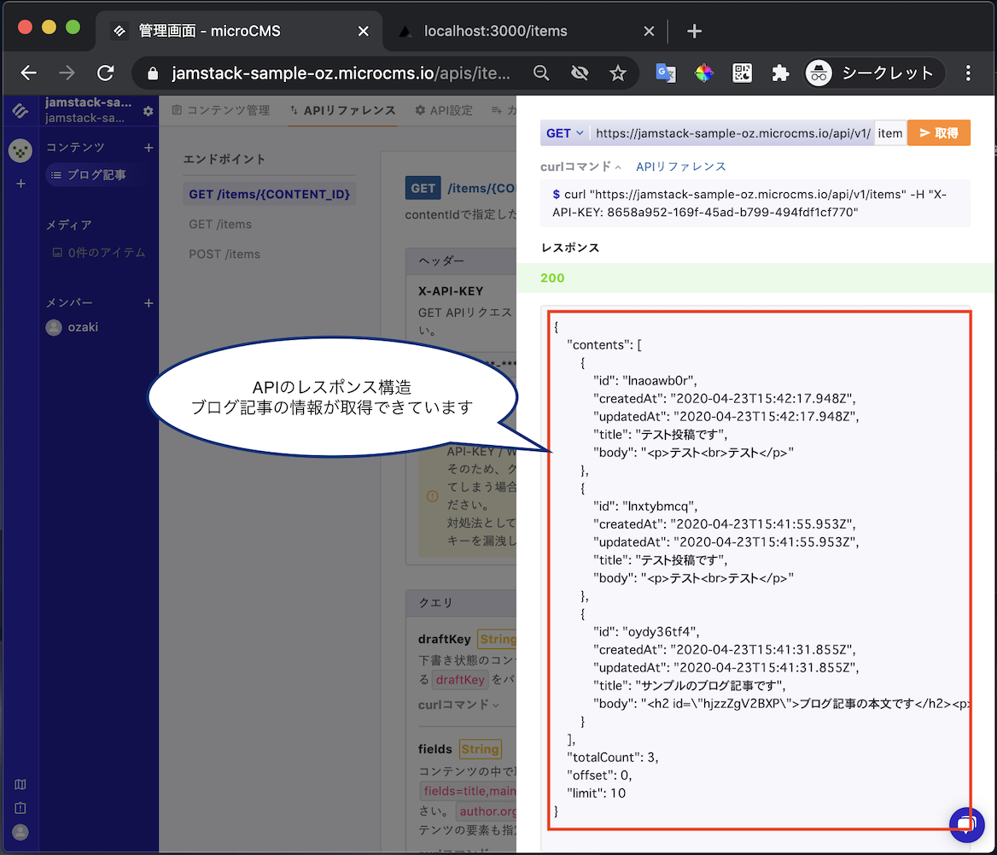Image resolution: width=997 pixels, height=855 pixels.
Task: Open the Google Translate extension
Action: [665, 73]
